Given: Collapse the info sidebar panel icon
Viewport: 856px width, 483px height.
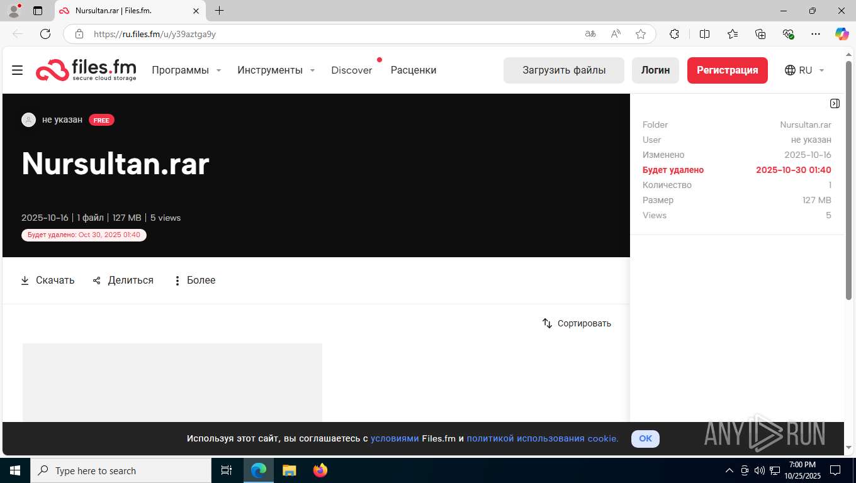Looking at the screenshot, I should 835,104.
